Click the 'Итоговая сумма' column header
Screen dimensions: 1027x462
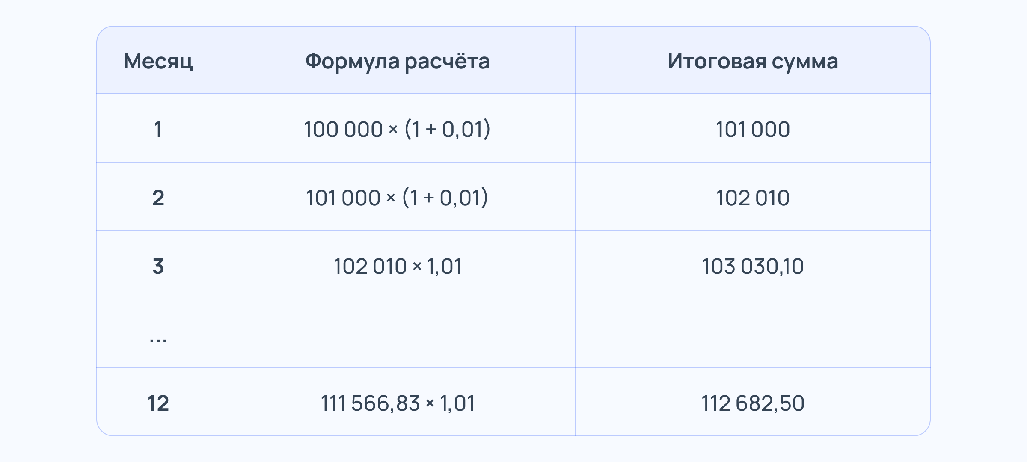coord(752,61)
